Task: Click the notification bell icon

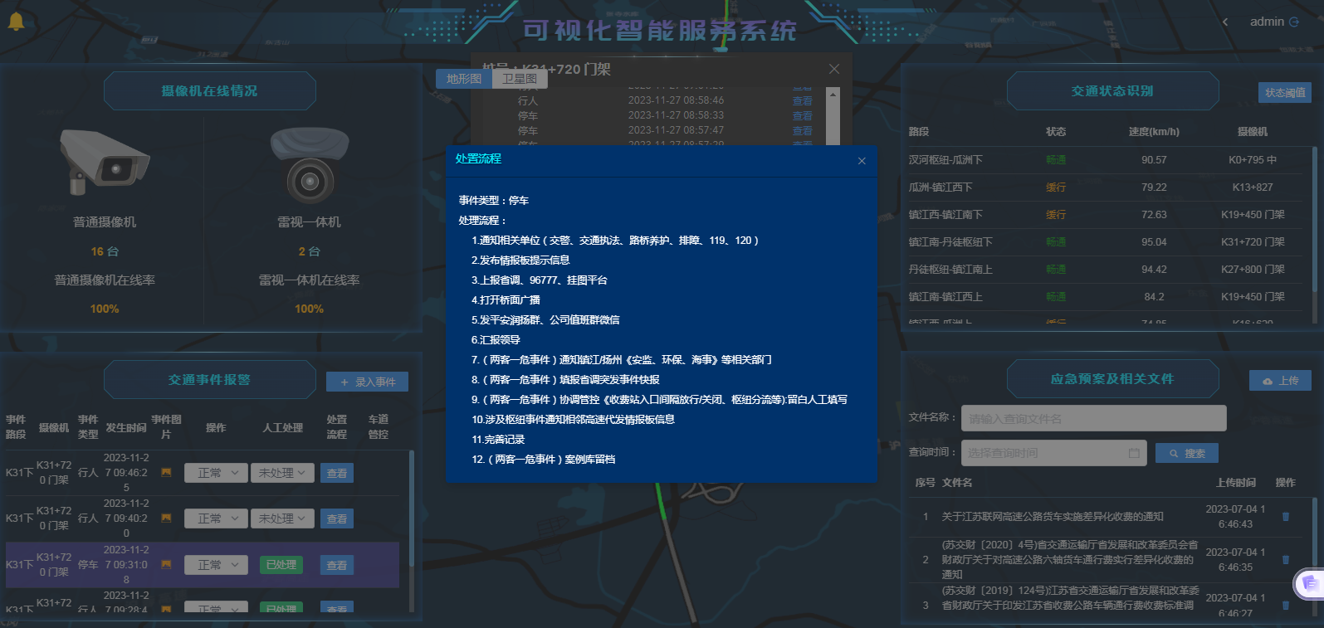Action: (x=16, y=22)
